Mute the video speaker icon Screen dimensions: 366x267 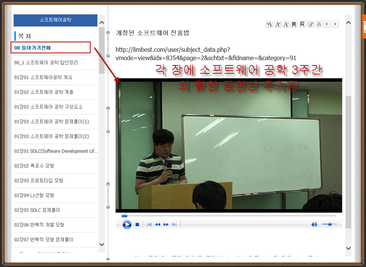tap(314, 224)
